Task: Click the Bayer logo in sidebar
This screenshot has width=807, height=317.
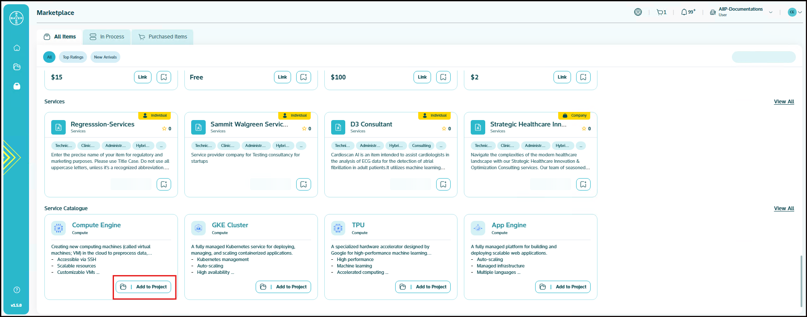Action: (16, 18)
